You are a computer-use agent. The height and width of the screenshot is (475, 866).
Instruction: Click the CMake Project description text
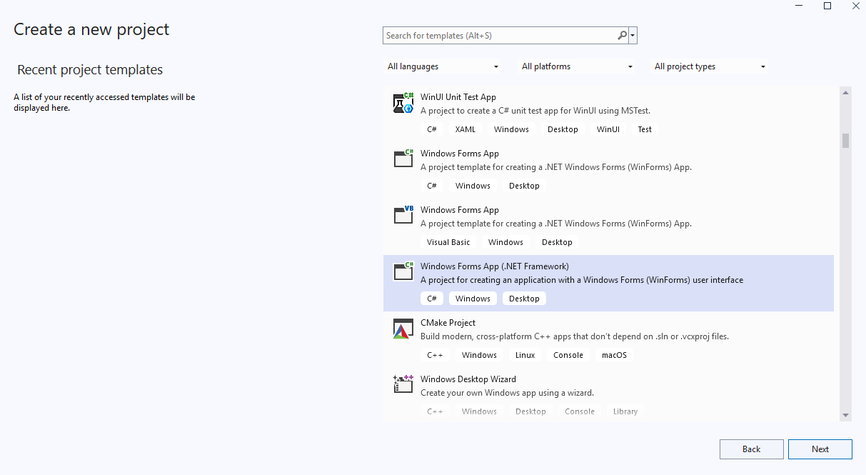[575, 336]
